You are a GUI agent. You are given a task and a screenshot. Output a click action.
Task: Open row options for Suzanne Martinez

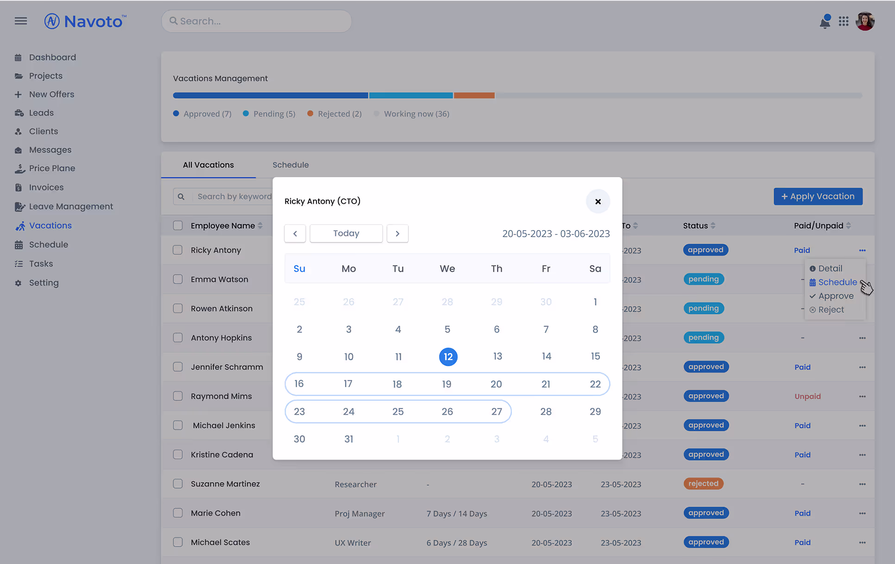pyautogui.click(x=862, y=484)
